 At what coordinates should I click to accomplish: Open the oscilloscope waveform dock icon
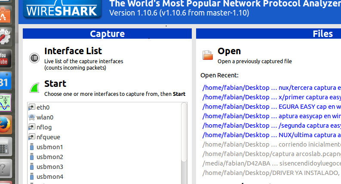click(x=6, y=103)
